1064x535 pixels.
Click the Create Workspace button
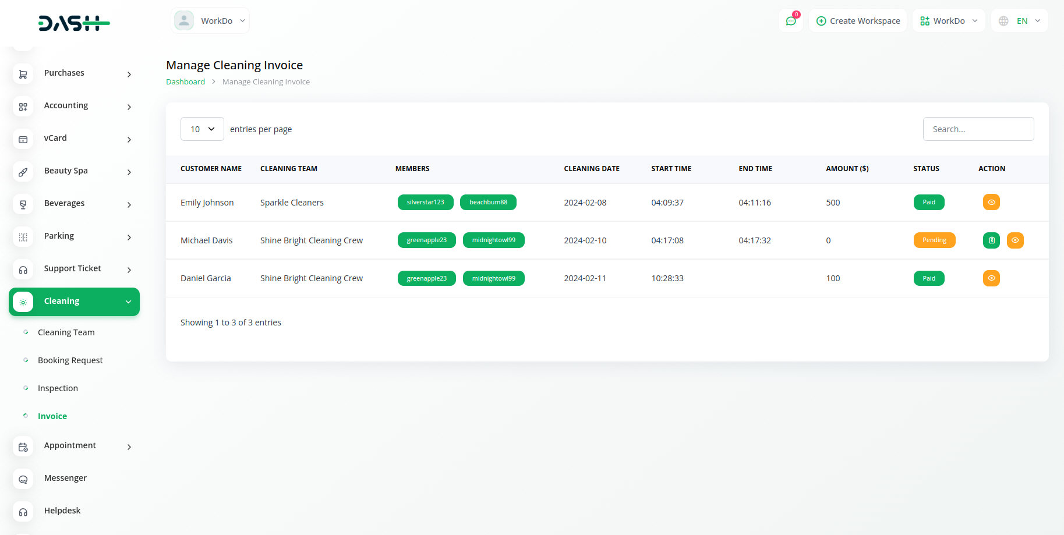(858, 21)
